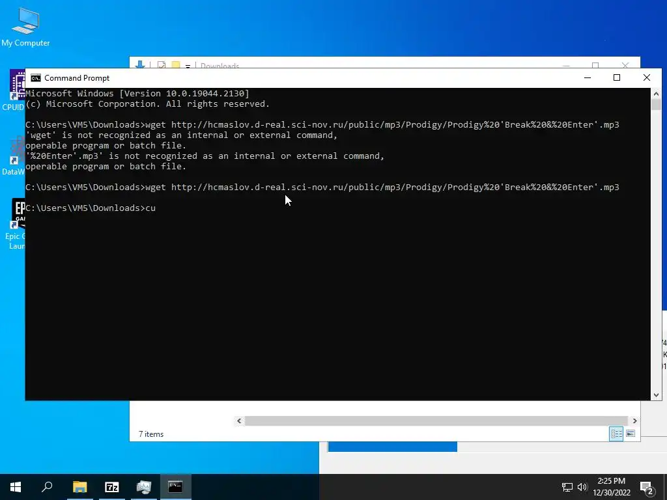Minimize the Command Prompt window
Viewport: 667px width, 500px height.
tap(588, 78)
